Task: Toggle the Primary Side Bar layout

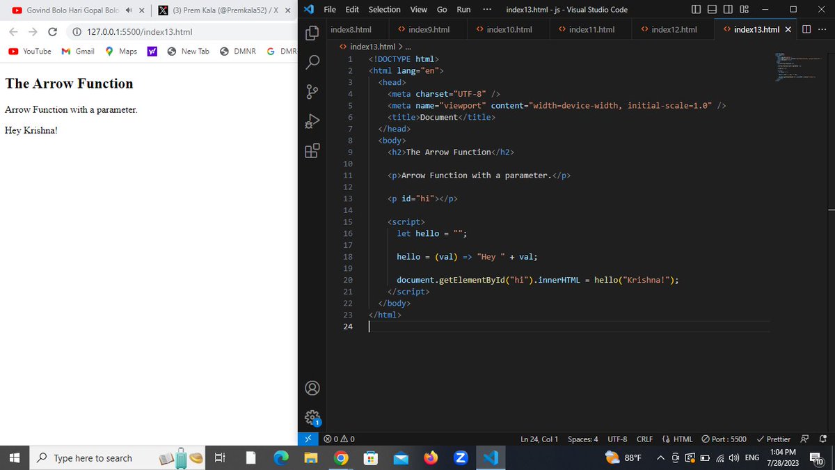Action: click(698, 10)
